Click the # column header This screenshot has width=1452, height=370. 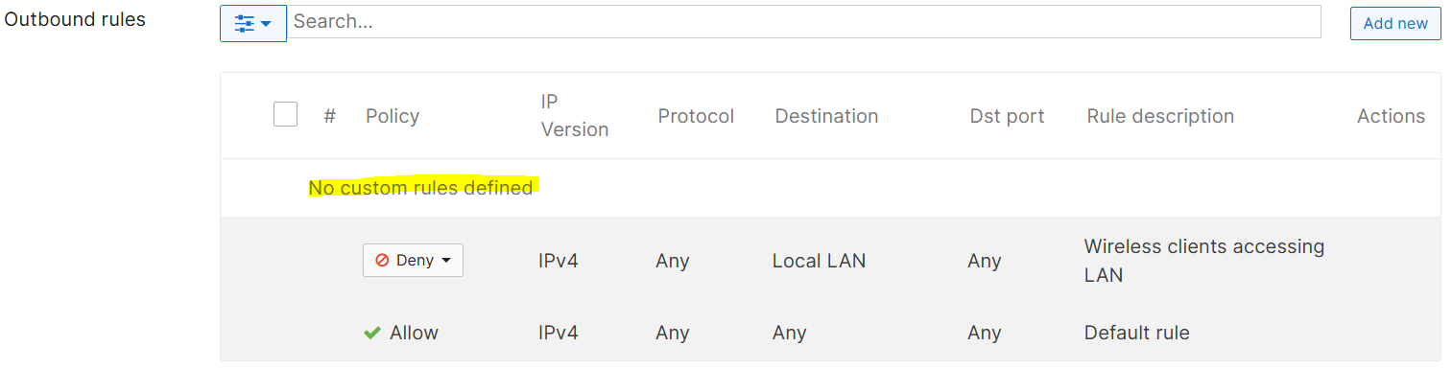(x=329, y=116)
